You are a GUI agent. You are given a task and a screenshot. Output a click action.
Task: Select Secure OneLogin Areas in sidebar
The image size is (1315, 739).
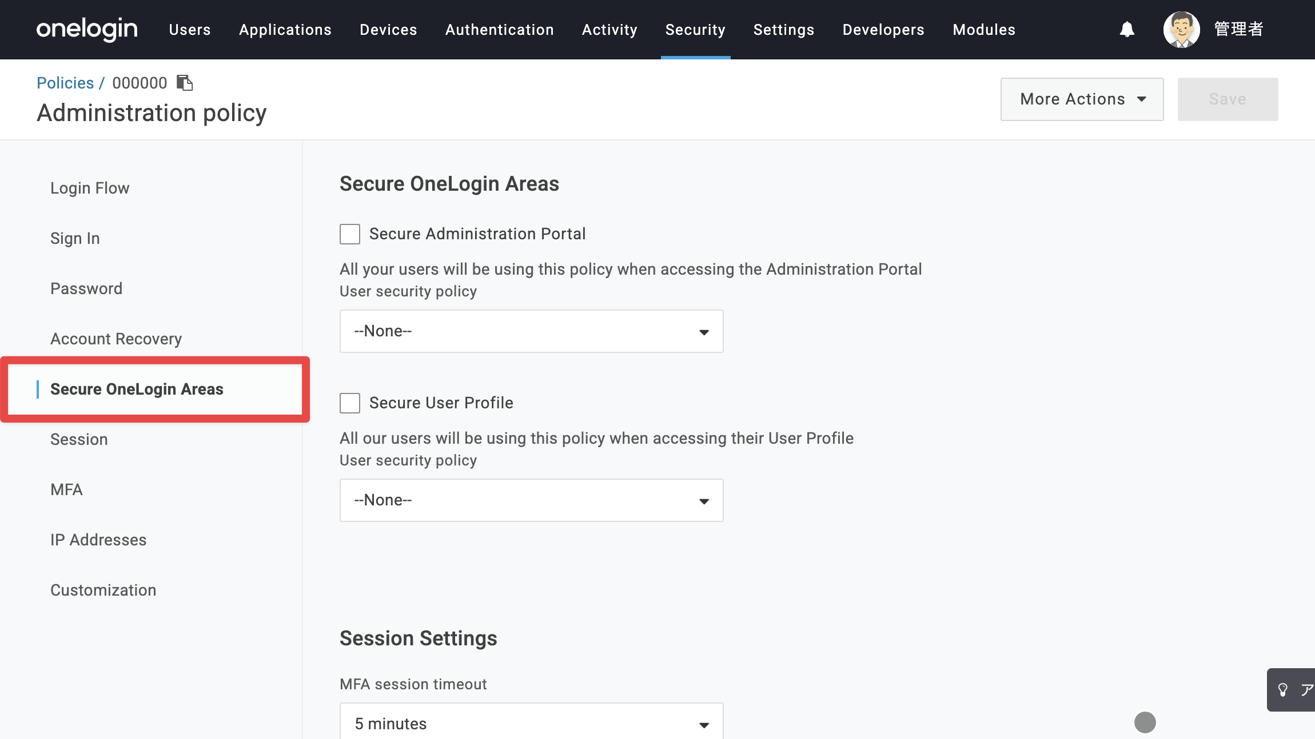137,389
